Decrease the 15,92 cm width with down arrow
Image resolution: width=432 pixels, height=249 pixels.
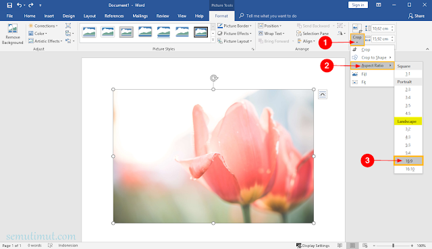pos(392,40)
